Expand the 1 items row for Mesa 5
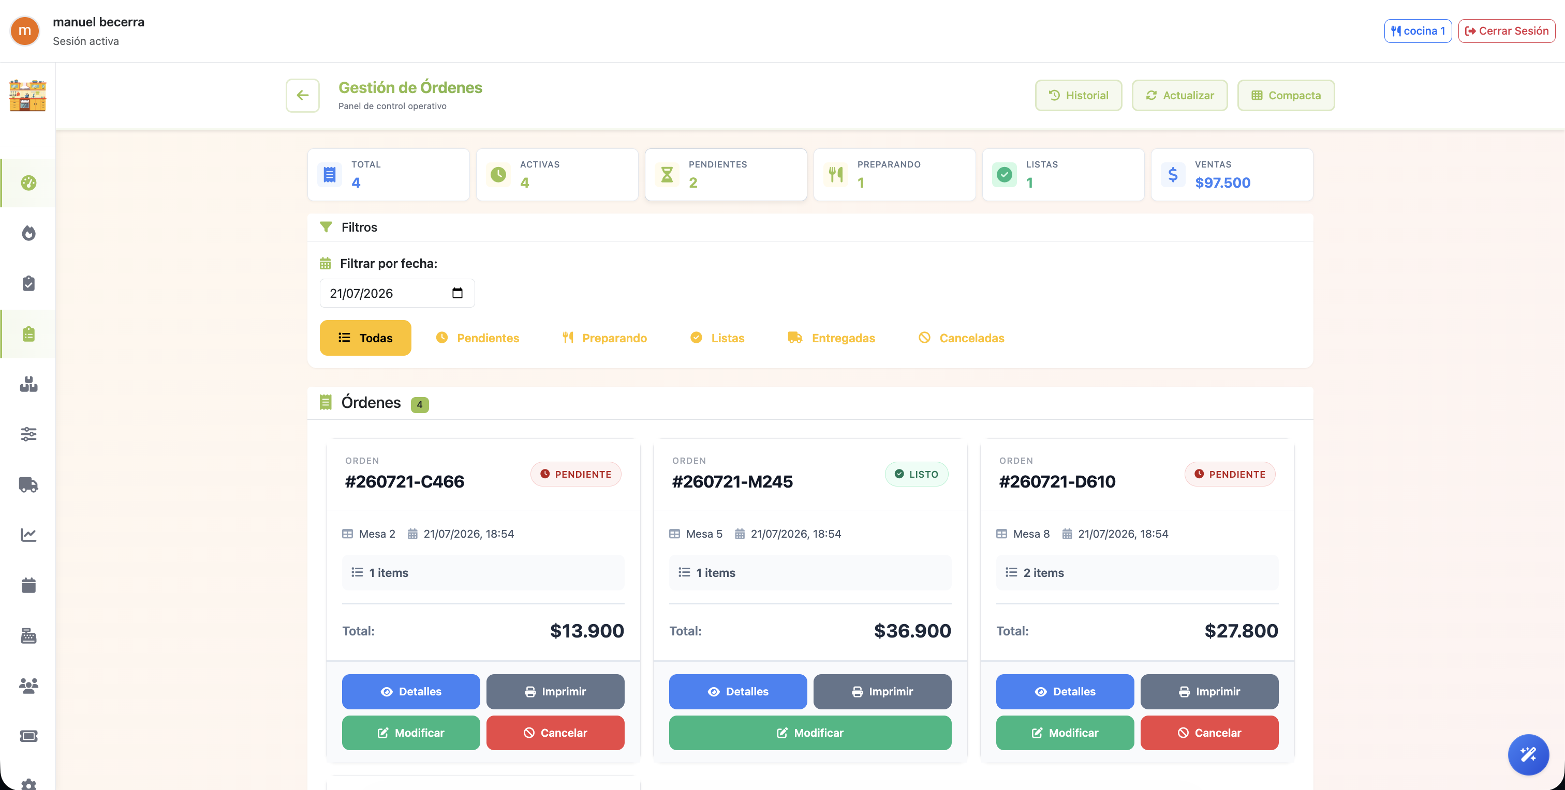This screenshot has height=790, width=1565. [810, 573]
